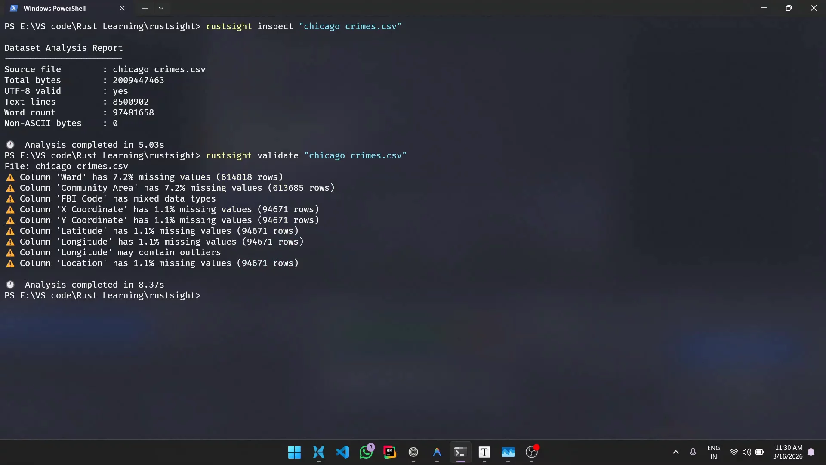Screen dimensions: 826x465
Task: Expand hidden icons in the system tray
Action: point(675,452)
